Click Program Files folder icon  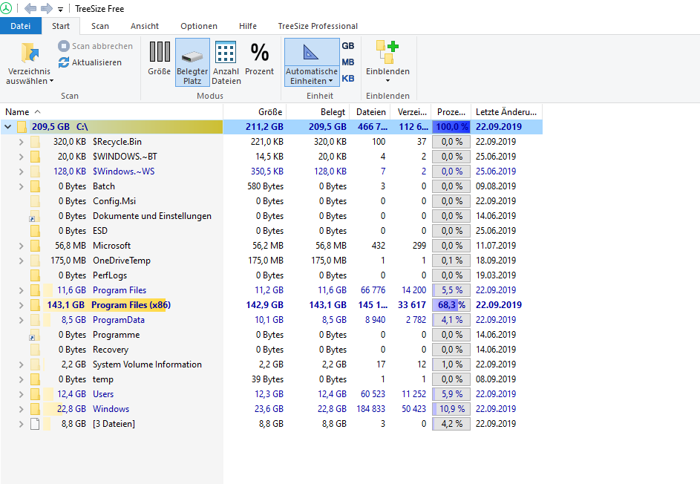pos(36,290)
